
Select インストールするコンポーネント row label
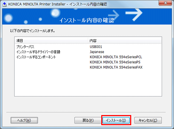[36, 57]
